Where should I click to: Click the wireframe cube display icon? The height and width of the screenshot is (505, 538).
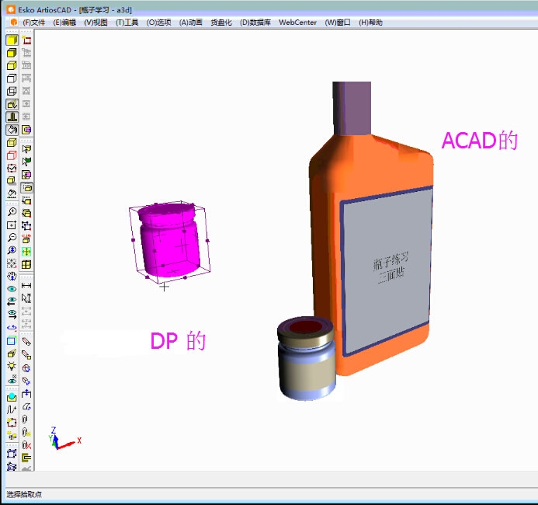[12, 78]
